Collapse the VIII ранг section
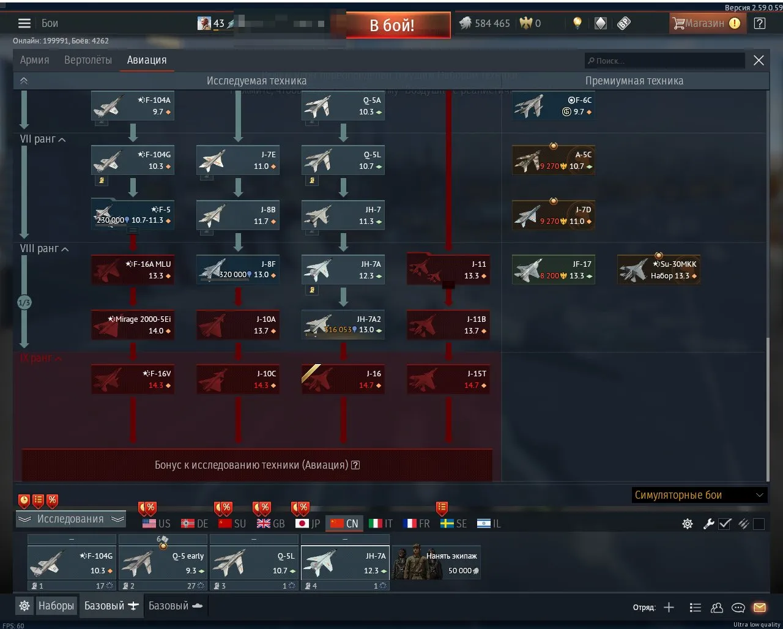The height and width of the screenshot is (629, 783). tap(45, 249)
